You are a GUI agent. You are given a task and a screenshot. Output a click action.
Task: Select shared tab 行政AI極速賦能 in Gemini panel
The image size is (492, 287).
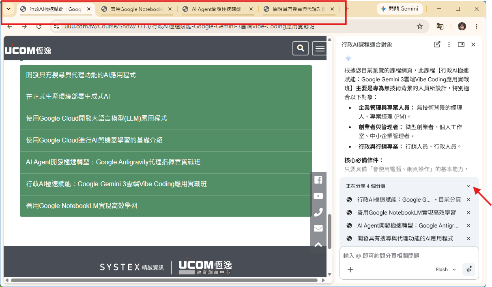[403, 200]
